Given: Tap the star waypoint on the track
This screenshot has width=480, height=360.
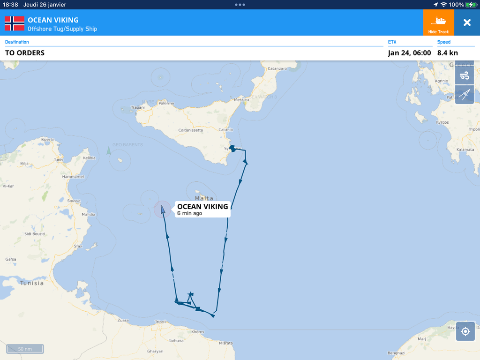Looking at the screenshot, I should click(x=190, y=294).
